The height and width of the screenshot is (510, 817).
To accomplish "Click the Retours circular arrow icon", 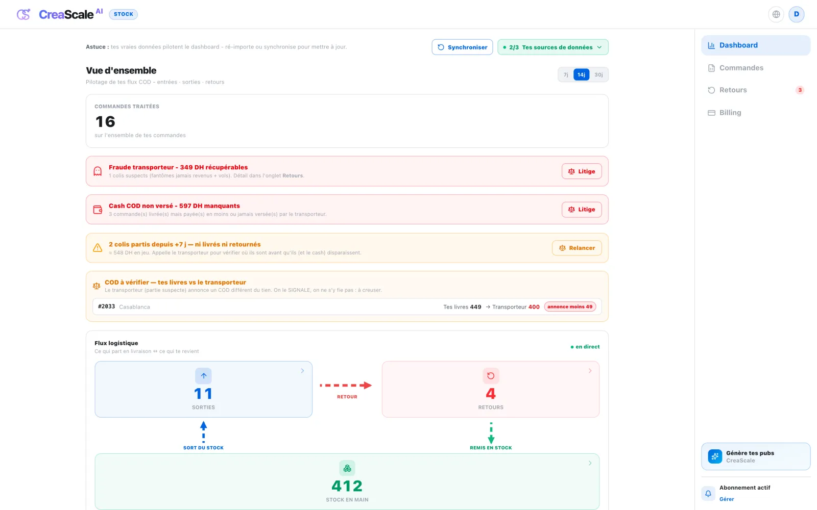I will (x=711, y=90).
